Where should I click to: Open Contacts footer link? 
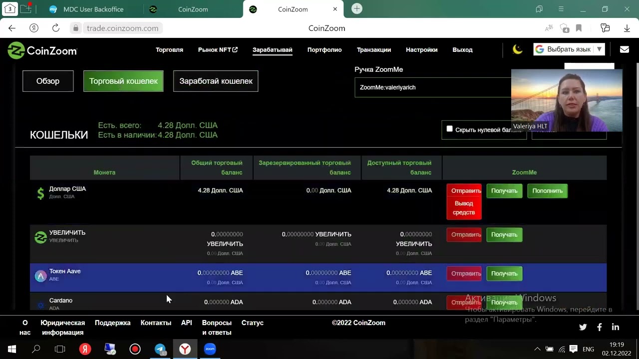click(x=156, y=323)
